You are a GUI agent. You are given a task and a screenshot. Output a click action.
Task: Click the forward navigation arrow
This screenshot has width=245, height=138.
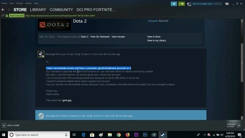tap(9, 10)
